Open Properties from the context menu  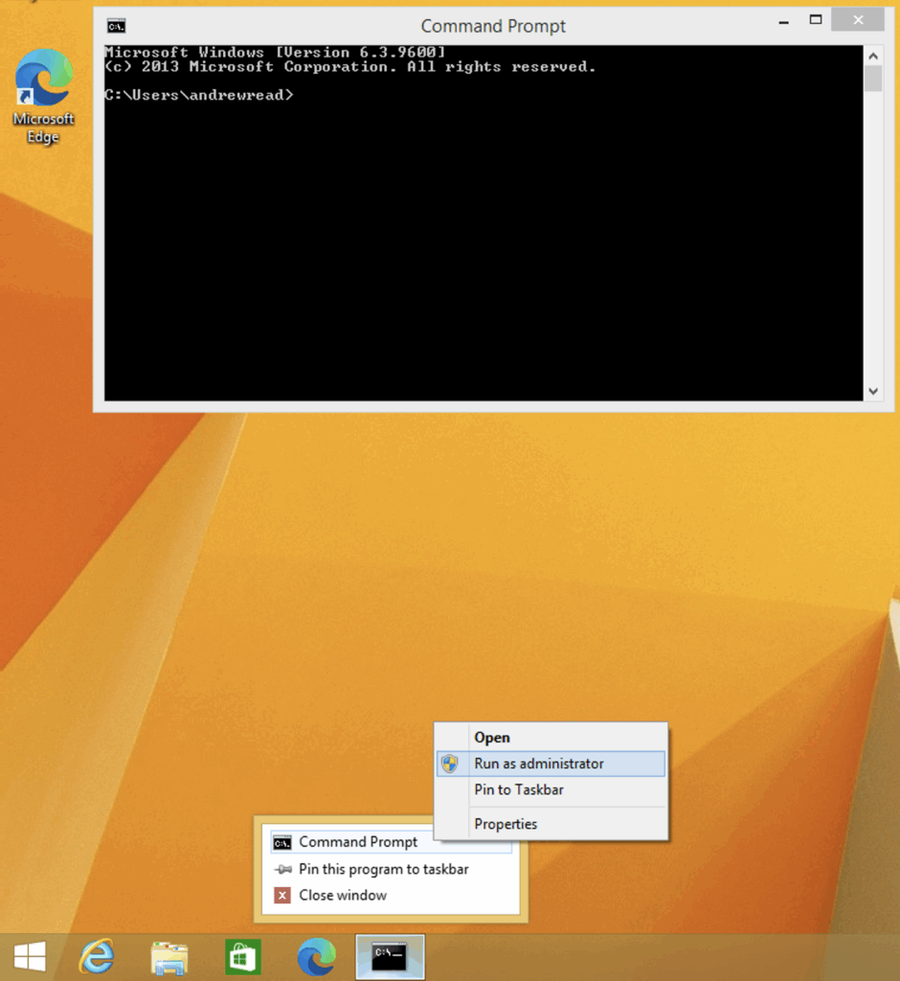tap(506, 824)
